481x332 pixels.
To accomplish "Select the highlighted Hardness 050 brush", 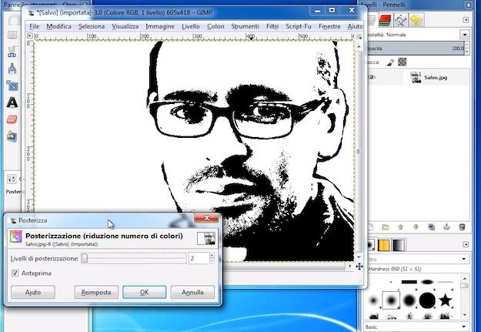I will tap(391, 300).
